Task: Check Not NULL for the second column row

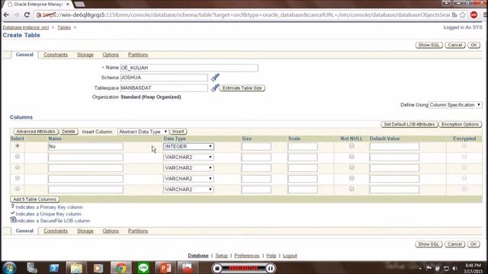Action: point(352,157)
